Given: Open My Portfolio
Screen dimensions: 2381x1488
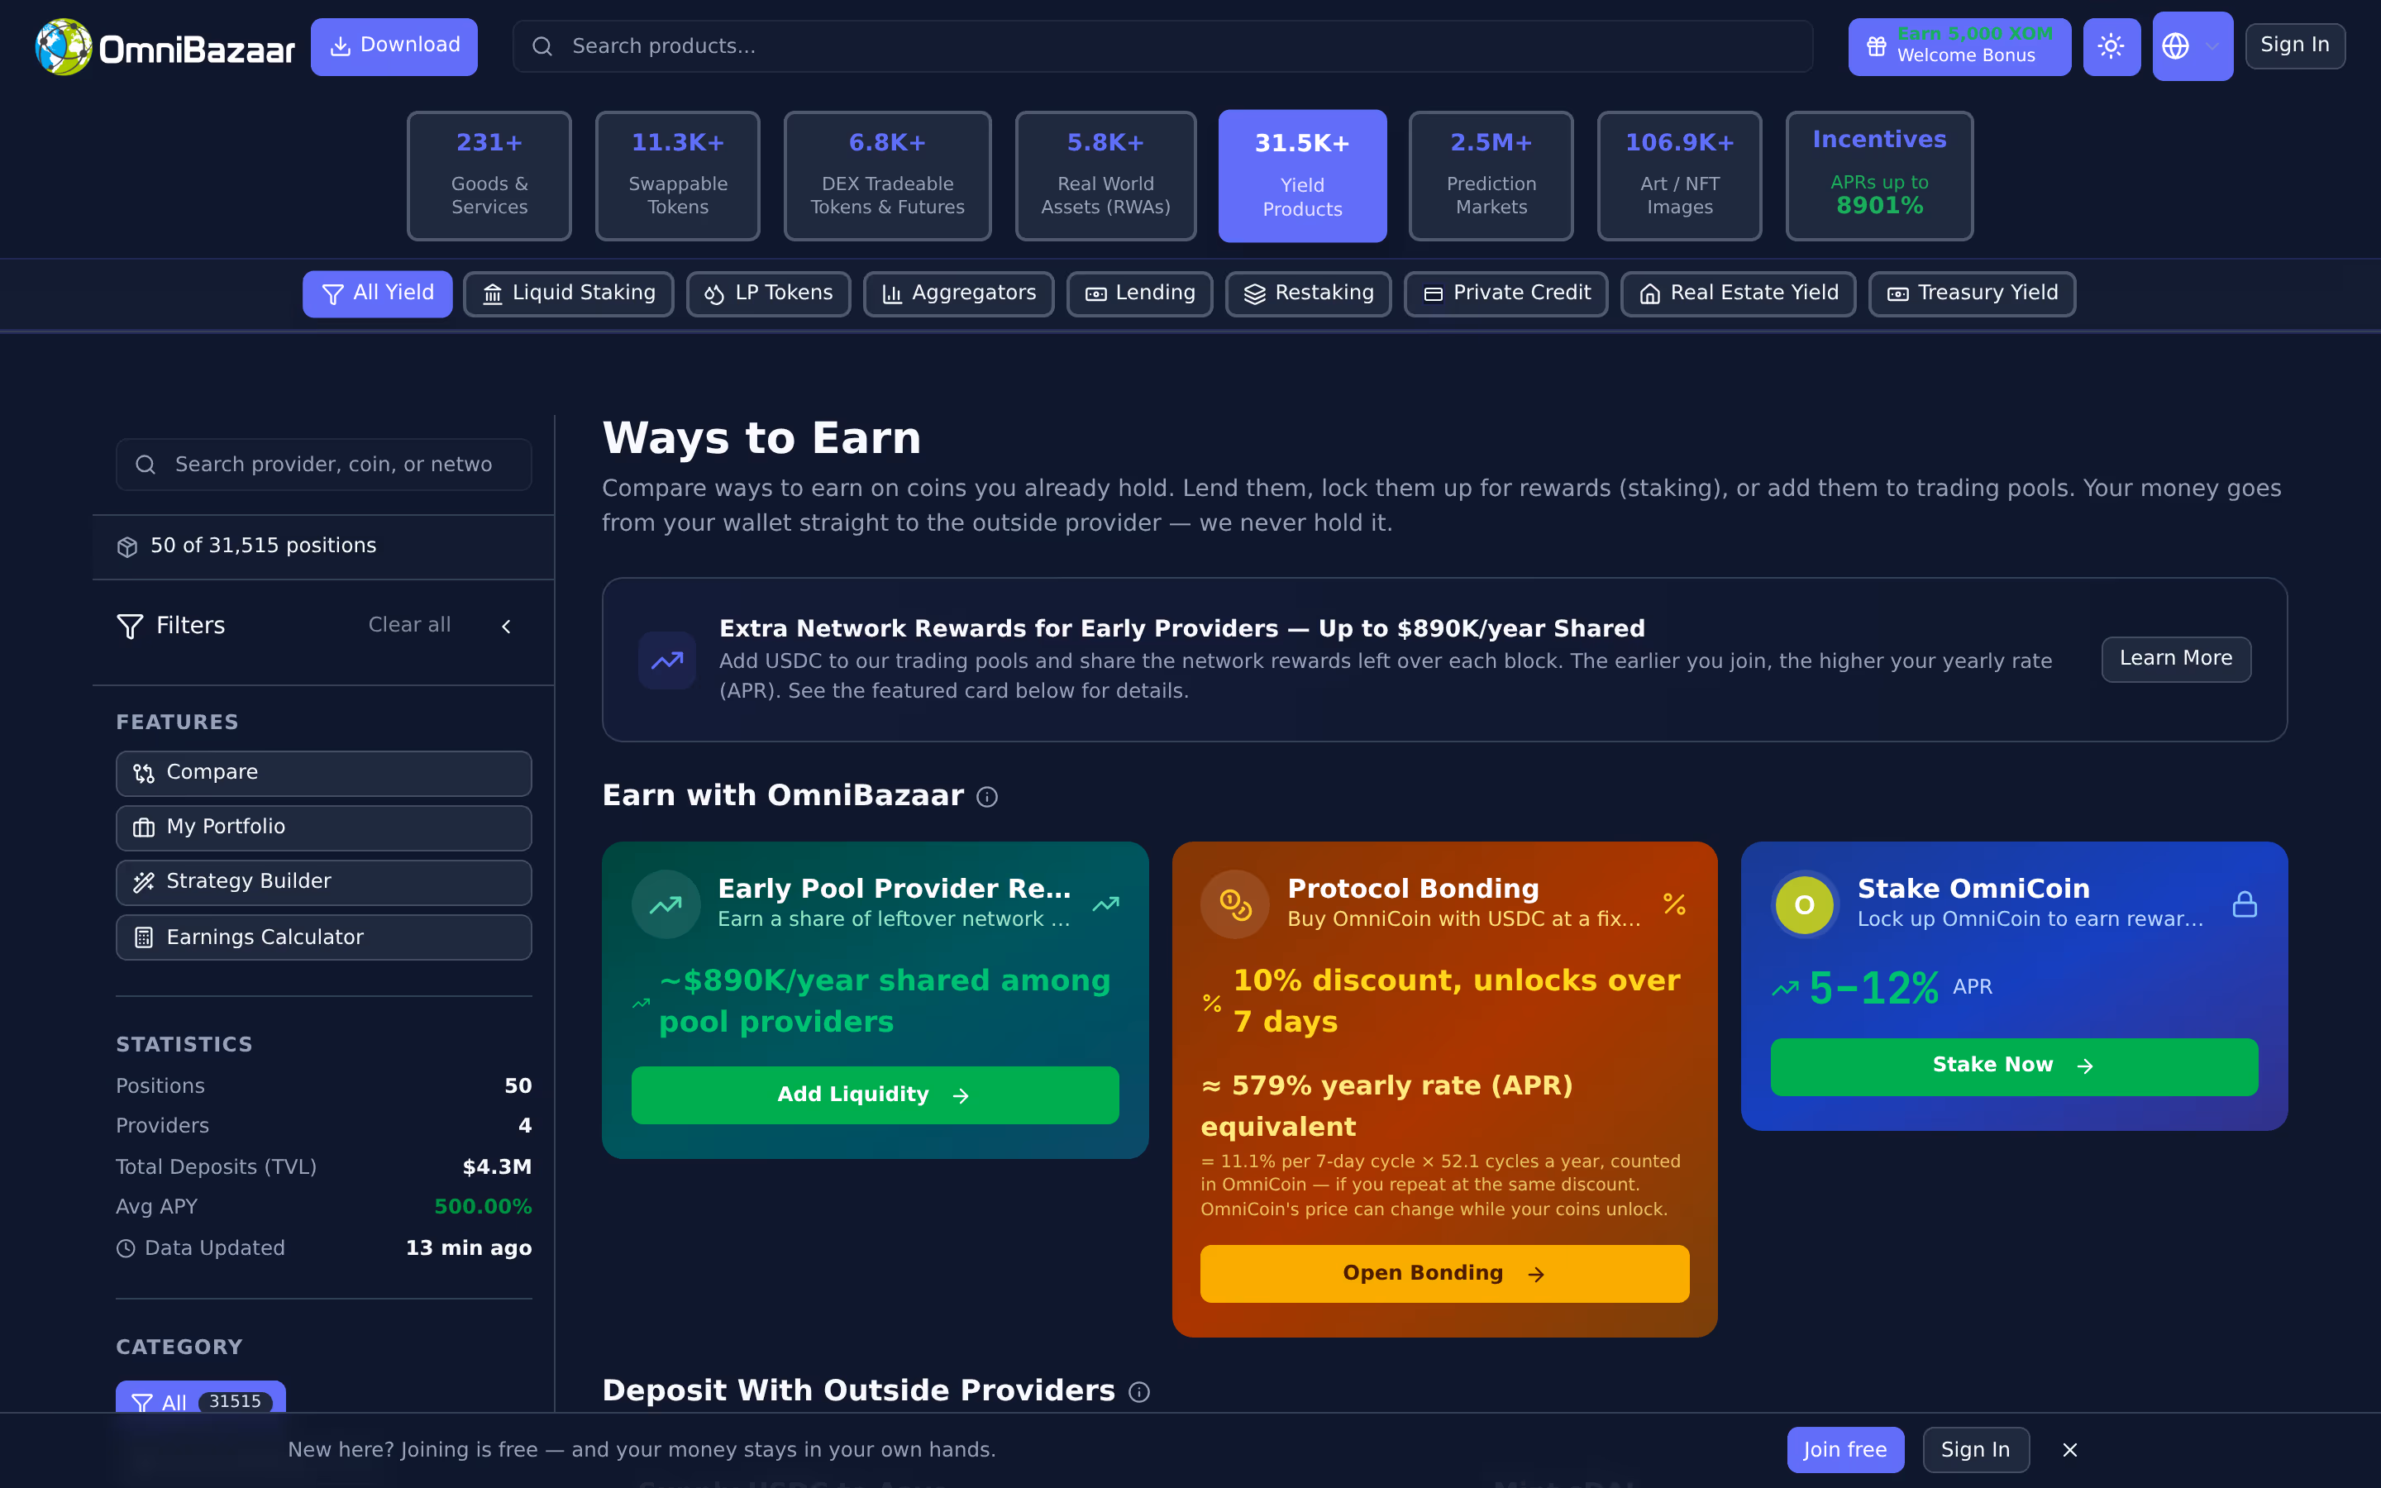Looking at the screenshot, I should pos(324,827).
